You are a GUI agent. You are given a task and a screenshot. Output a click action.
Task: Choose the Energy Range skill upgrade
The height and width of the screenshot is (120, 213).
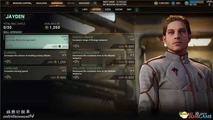click(x=104, y=42)
